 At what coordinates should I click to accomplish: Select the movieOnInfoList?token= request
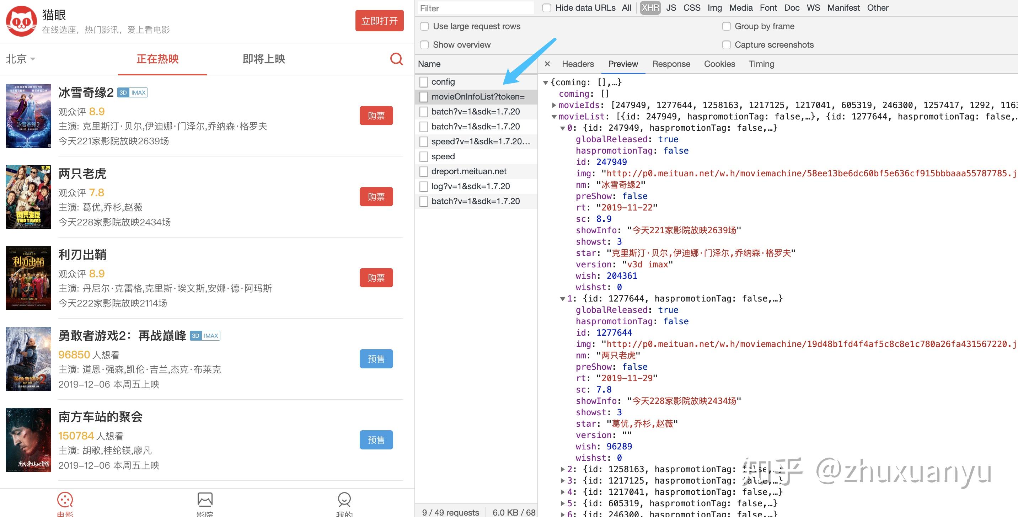tap(477, 97)
